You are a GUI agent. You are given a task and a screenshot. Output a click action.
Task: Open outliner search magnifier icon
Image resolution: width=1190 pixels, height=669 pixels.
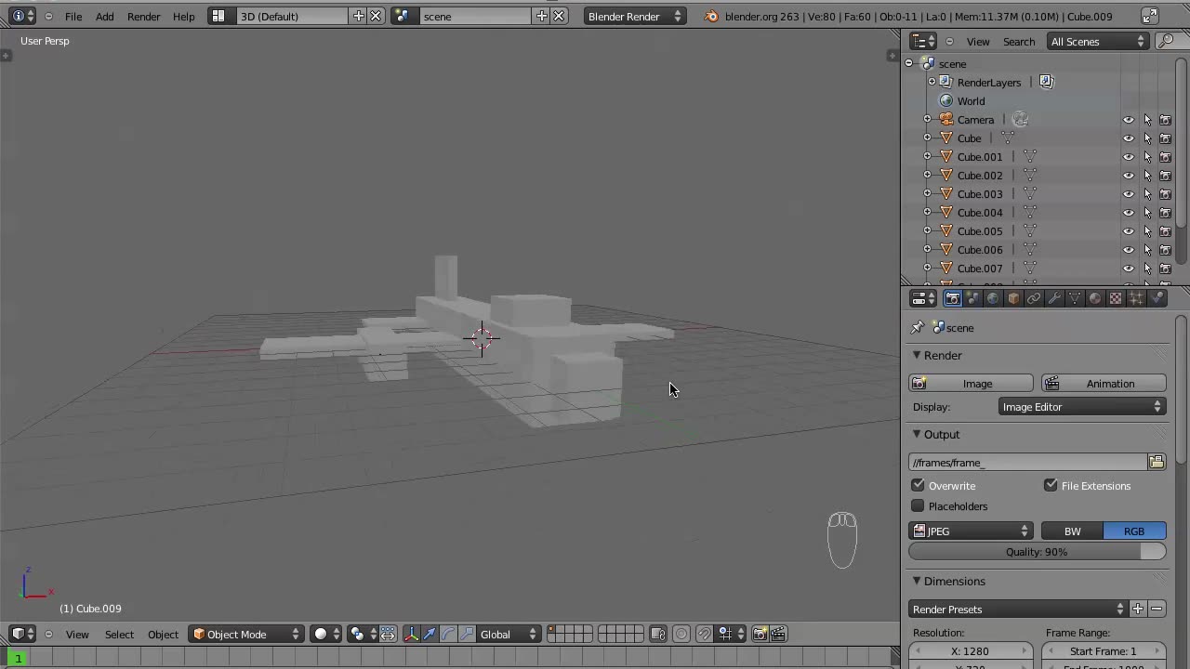click(1166, 41)
